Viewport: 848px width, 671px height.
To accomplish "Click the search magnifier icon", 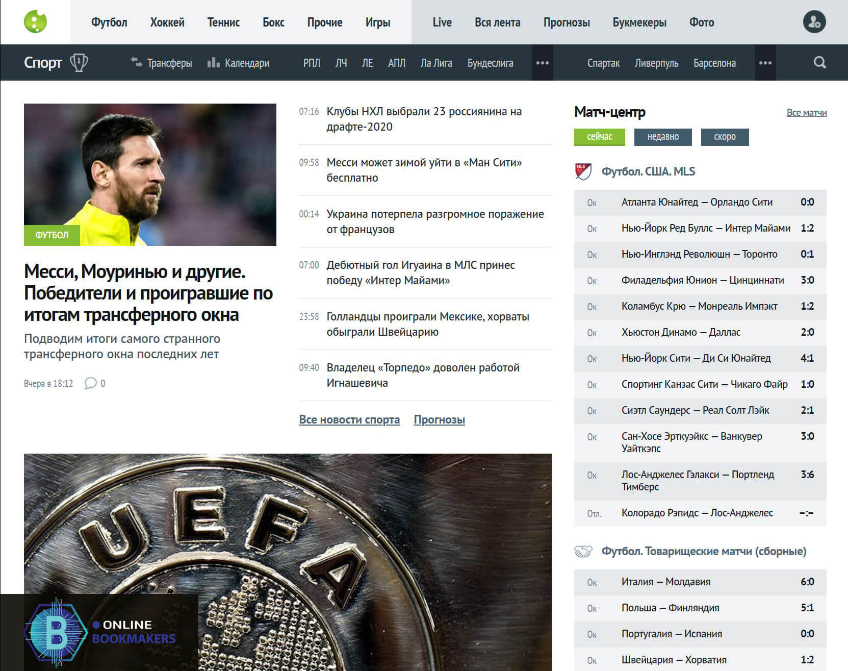I will point(819,62).
